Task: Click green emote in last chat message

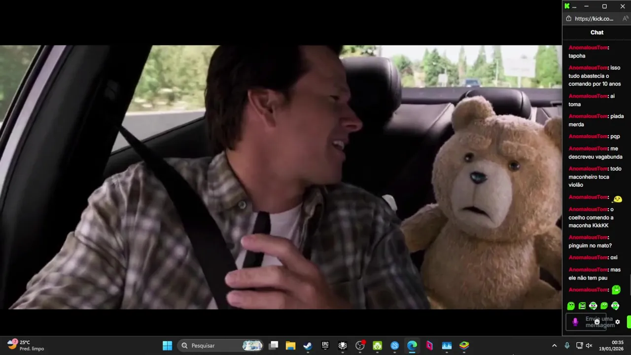Action: point(616,290)
